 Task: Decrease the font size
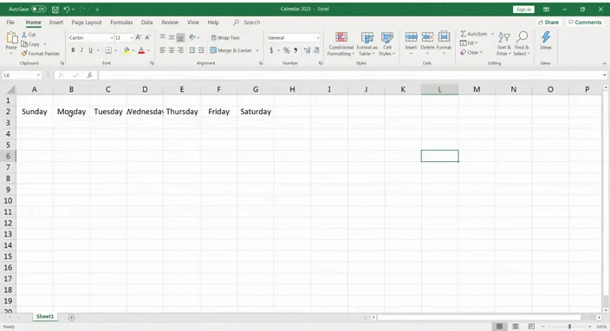(148, 37)
